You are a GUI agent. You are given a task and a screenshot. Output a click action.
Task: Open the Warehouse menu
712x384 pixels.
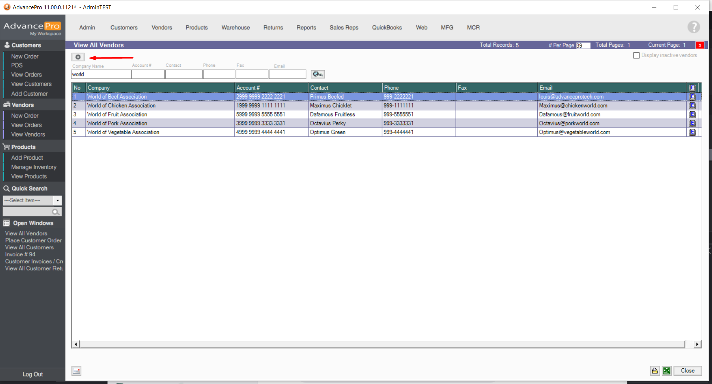[x=236, y=28]
